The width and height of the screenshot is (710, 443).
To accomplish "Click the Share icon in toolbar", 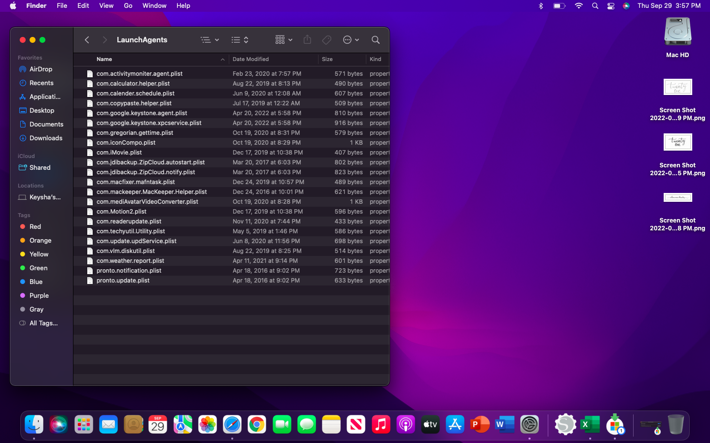I will click(x=307, y=40).
